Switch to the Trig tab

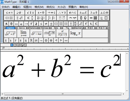(x=67, y=28)
